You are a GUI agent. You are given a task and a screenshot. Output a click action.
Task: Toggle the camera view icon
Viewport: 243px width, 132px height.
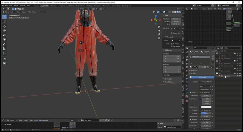pyautogui.click(x=159, y=34)
